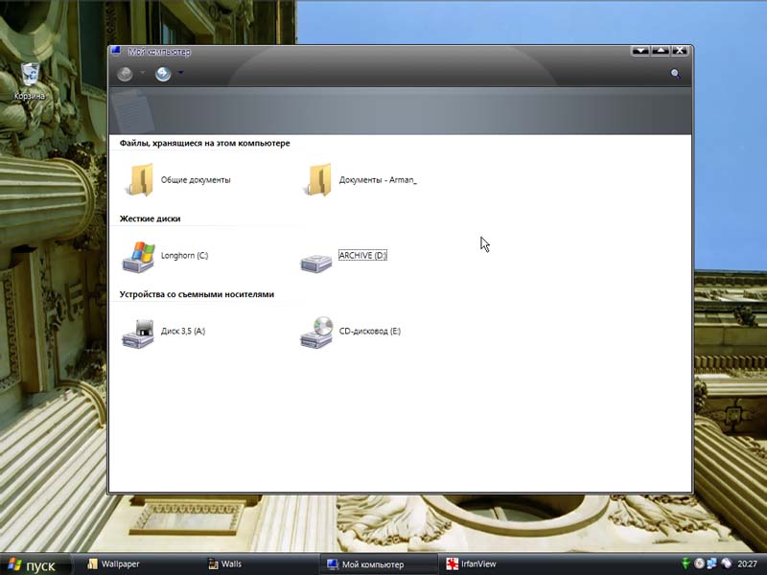Click the green arrow tray icon
This screenshot has height=575, width=767.
[x=686, y=563]
